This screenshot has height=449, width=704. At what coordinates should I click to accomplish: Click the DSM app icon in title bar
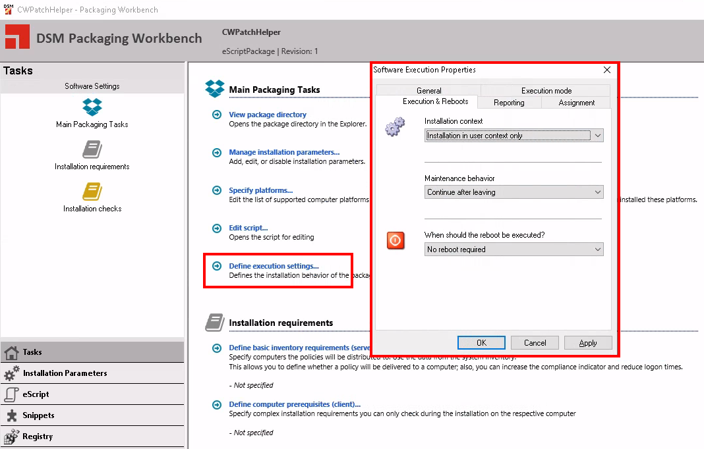8,9
